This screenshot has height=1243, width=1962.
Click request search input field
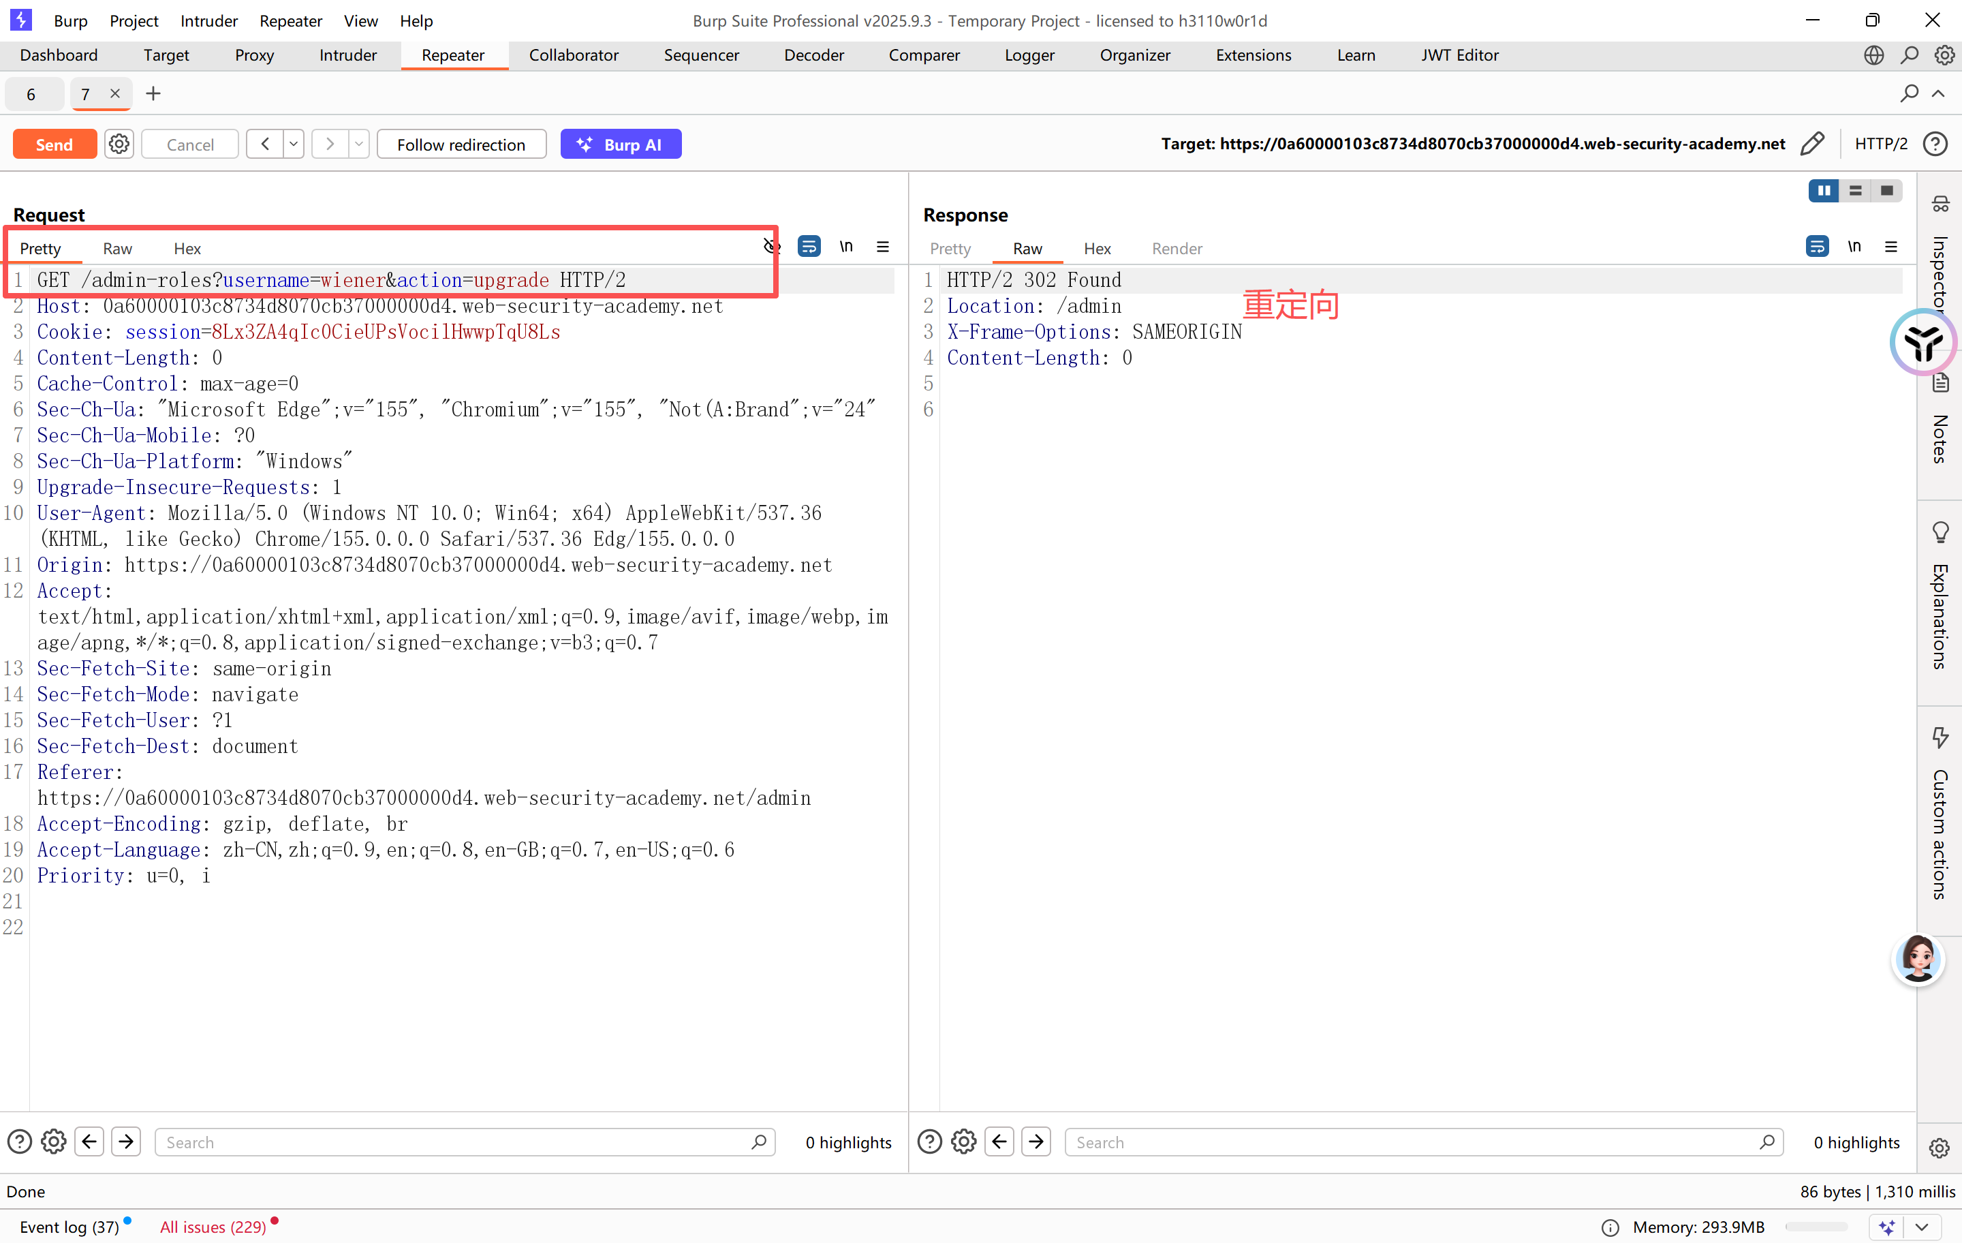(x=465, y=1142)
